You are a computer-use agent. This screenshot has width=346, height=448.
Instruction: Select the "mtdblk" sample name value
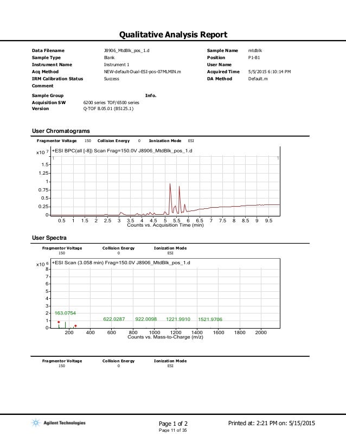coord(255,50)
